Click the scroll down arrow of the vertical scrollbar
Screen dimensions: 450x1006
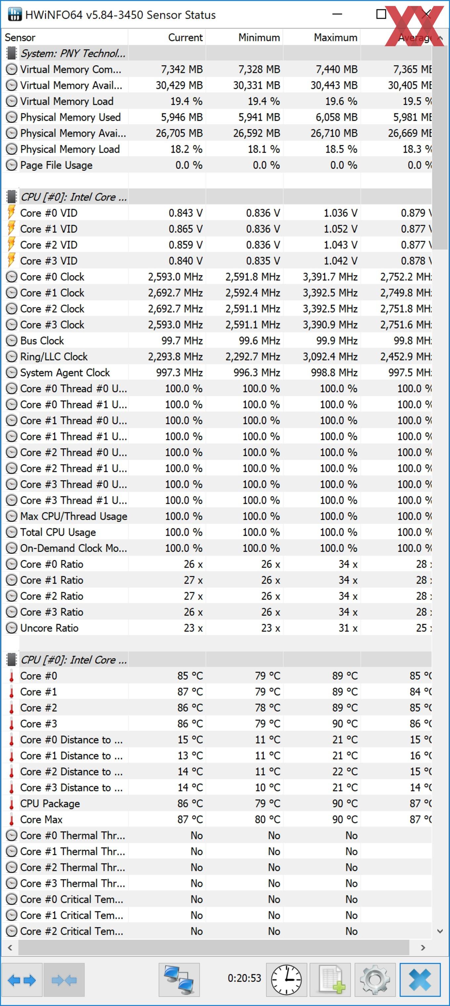[440, 931]
